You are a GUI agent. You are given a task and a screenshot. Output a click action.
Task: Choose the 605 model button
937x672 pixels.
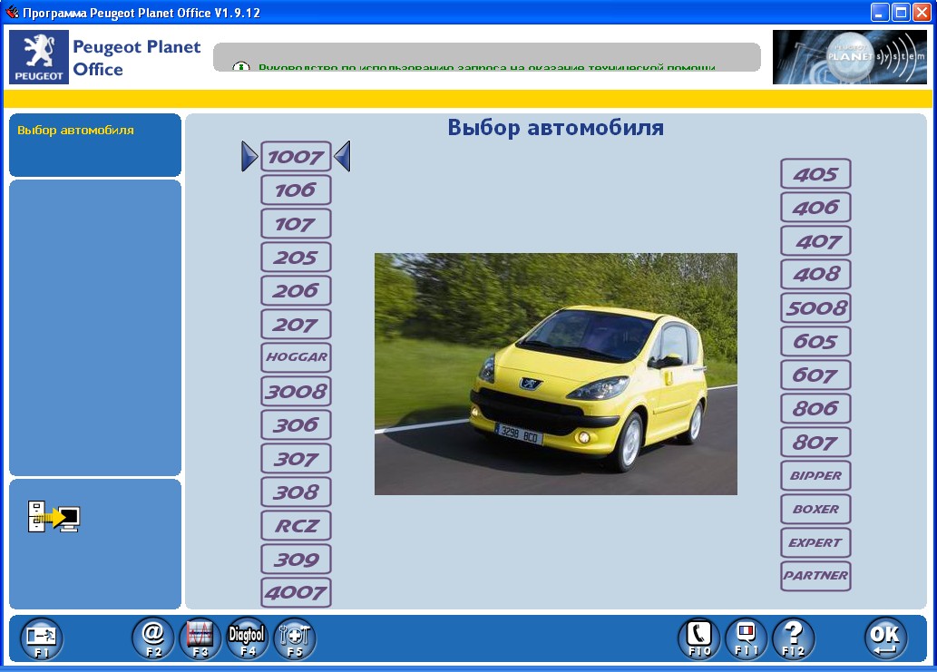pyautogui.click(x=815, y=341)
